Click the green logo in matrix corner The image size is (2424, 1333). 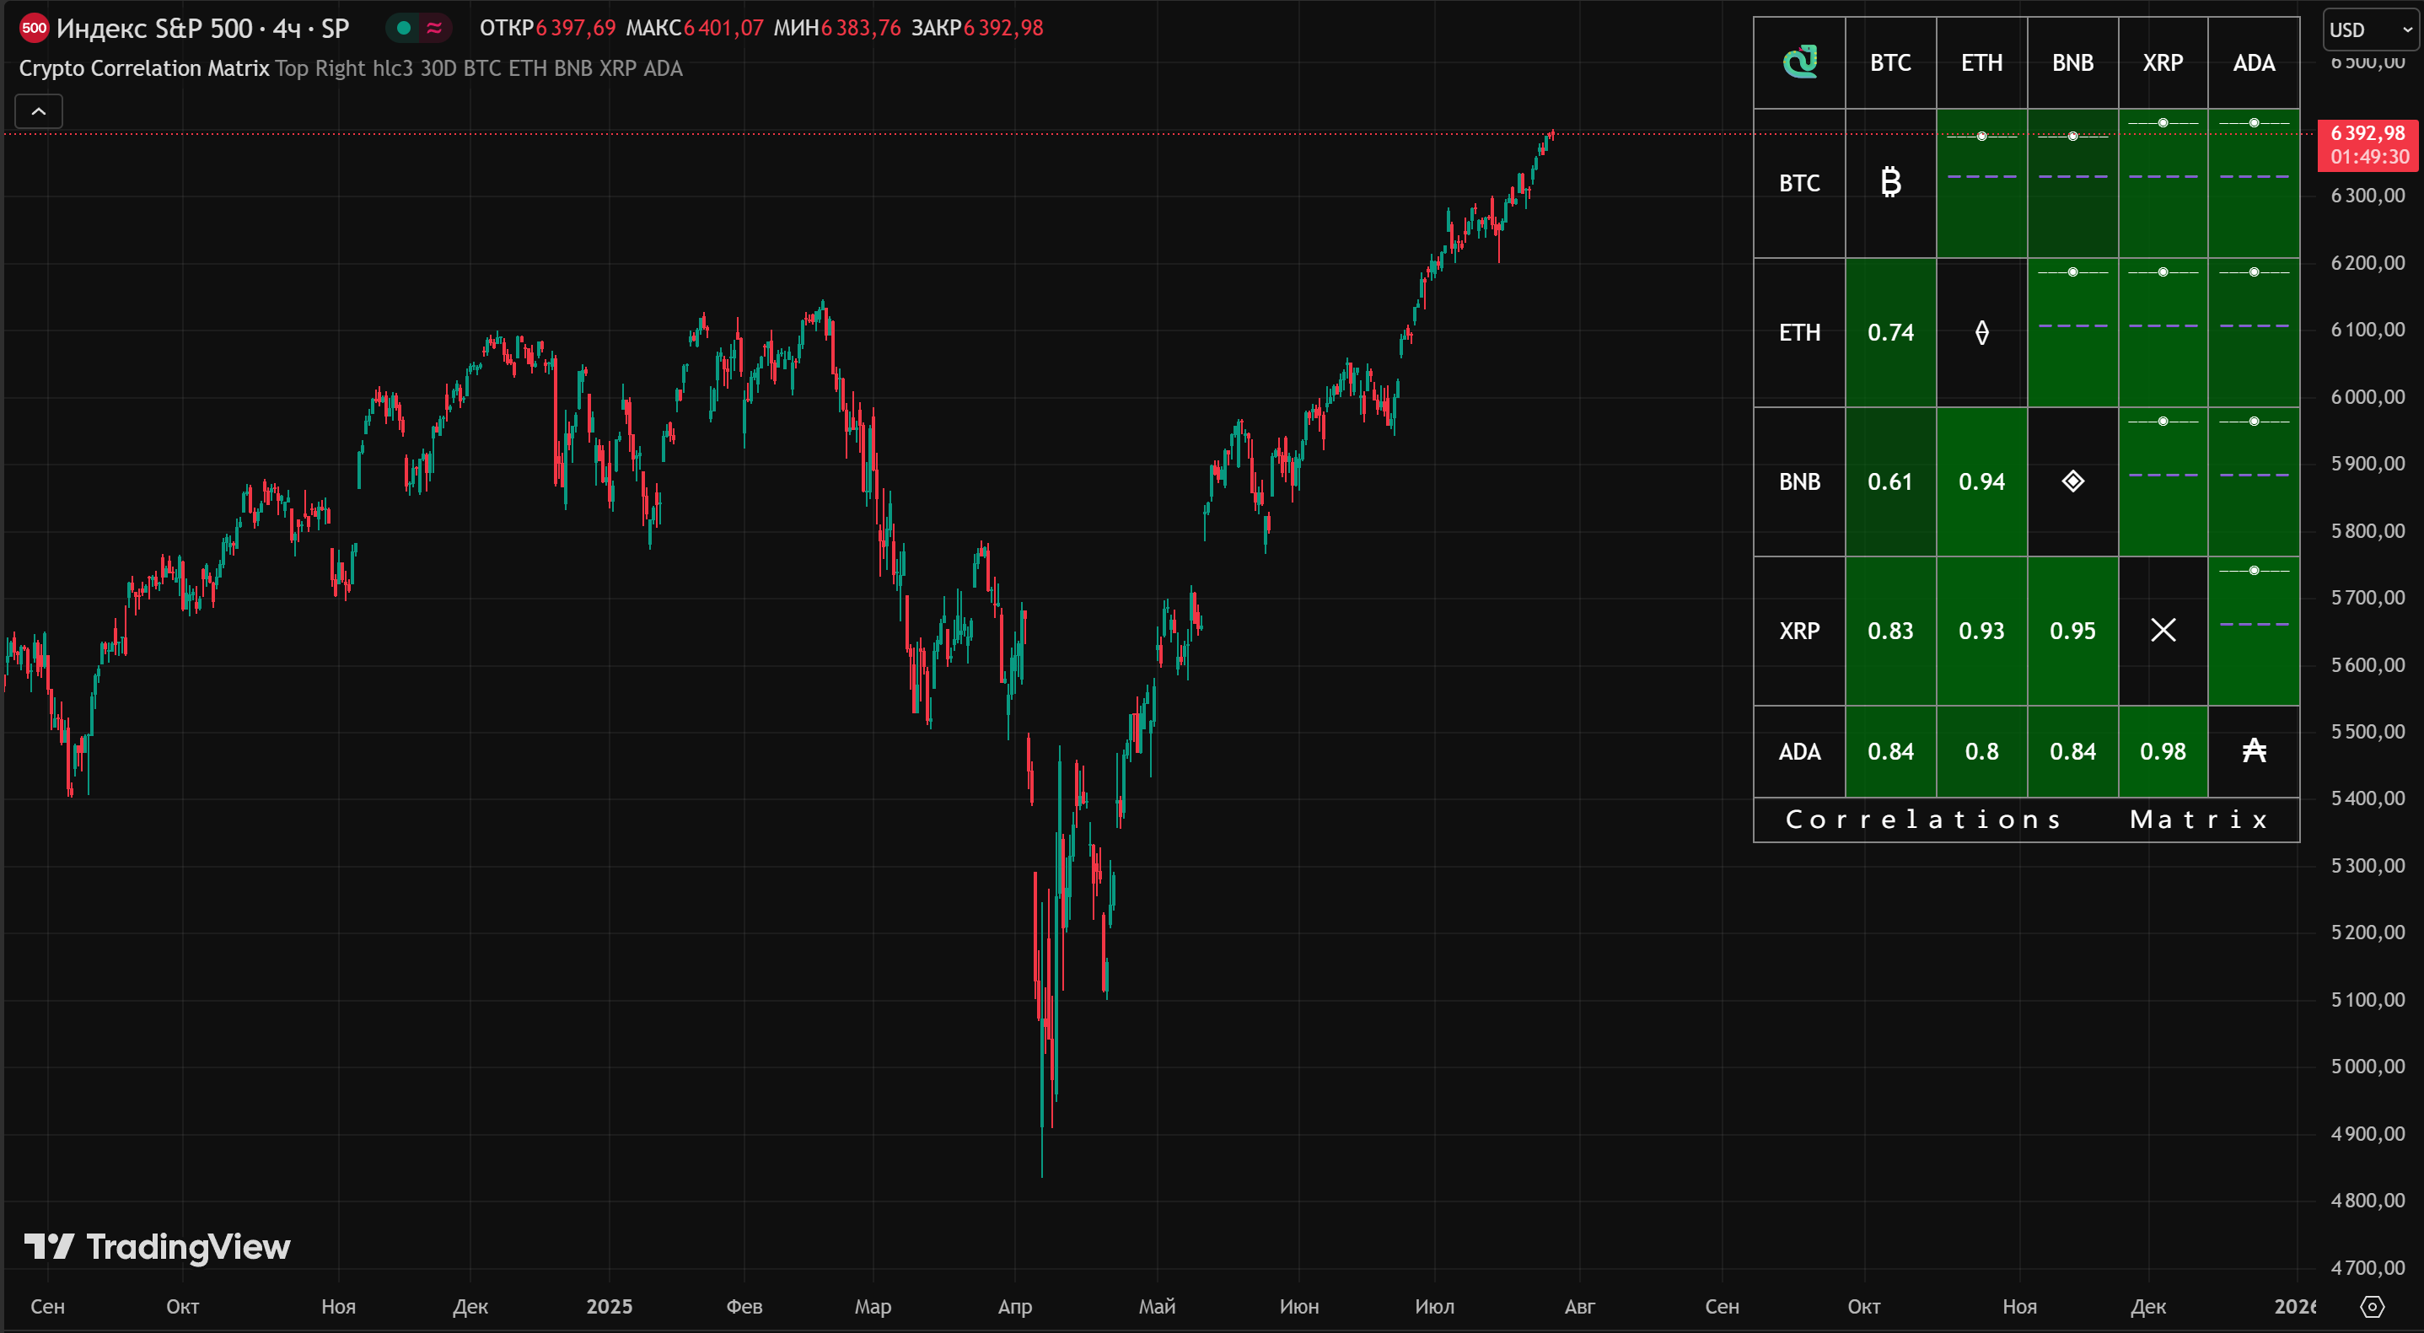1799,62
